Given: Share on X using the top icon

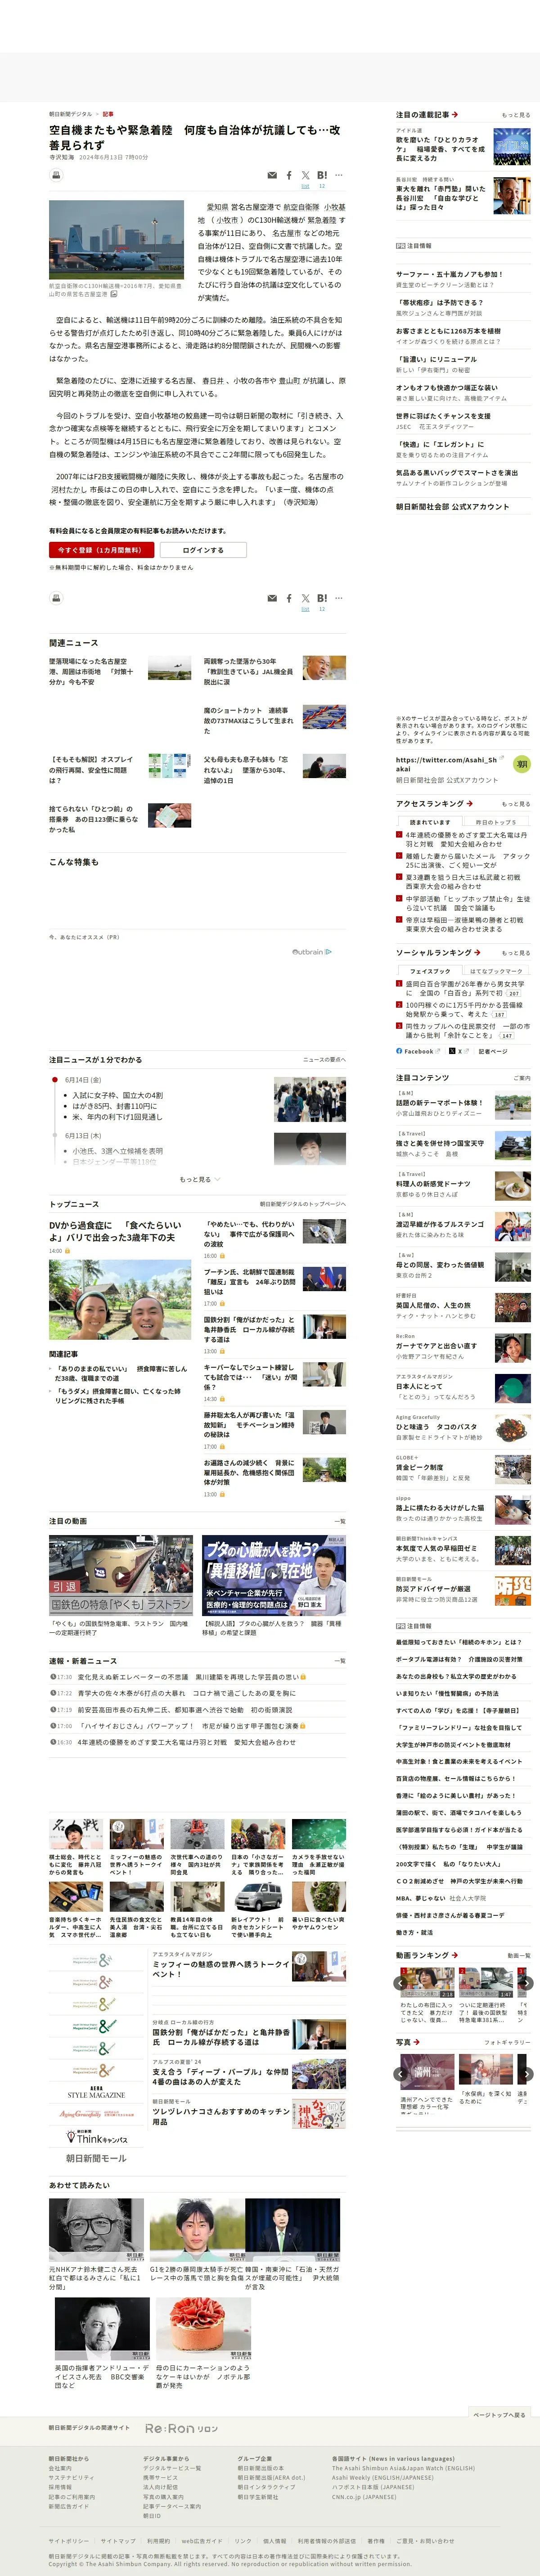Looking at the screenshot, I should (306, 175).
